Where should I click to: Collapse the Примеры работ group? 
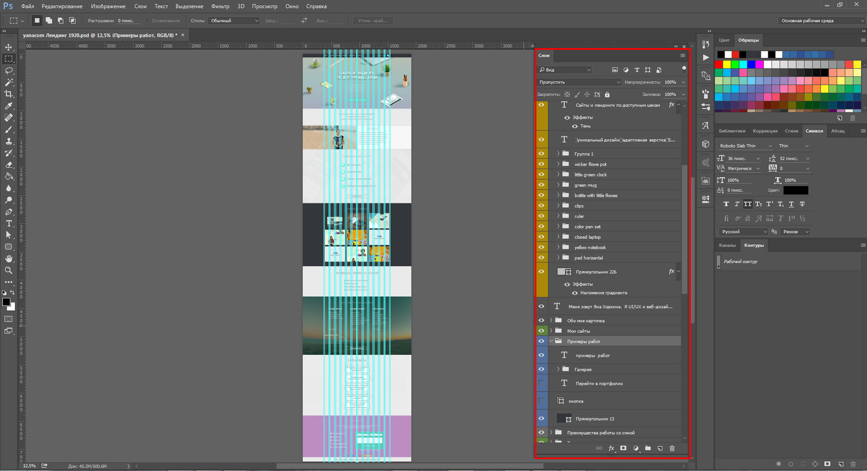(551, 341)
